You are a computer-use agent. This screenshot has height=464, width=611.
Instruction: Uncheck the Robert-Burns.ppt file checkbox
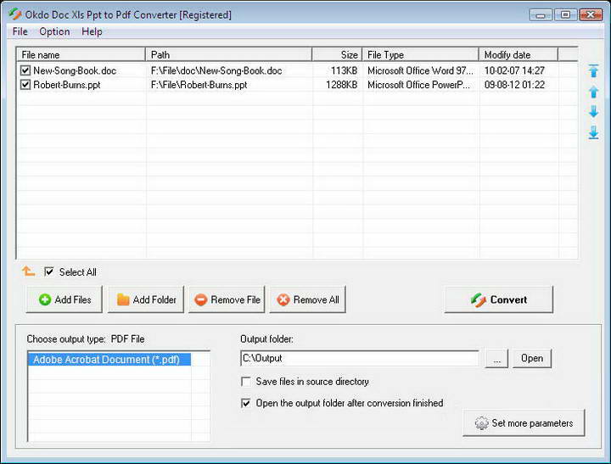(25, 85)
